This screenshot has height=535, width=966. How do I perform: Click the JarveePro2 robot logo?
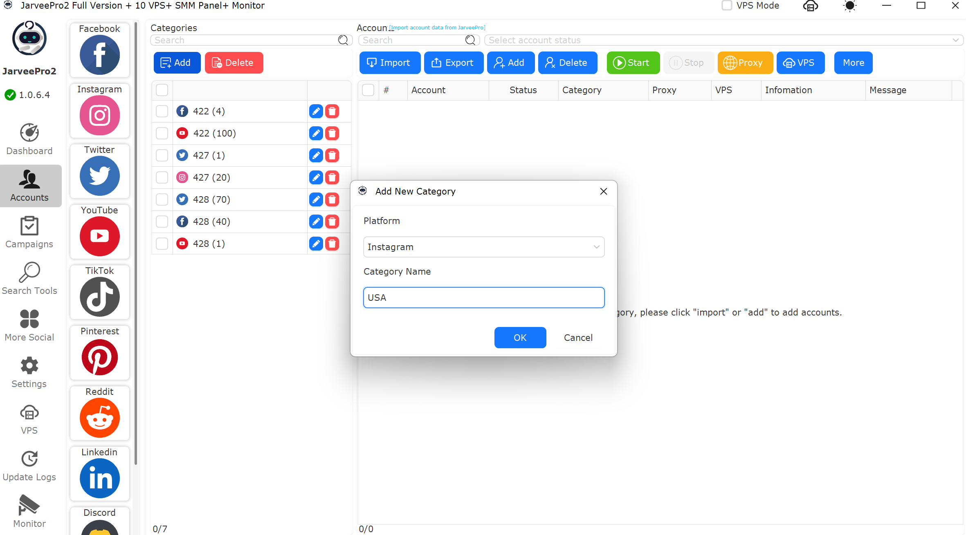click(29, 38)
